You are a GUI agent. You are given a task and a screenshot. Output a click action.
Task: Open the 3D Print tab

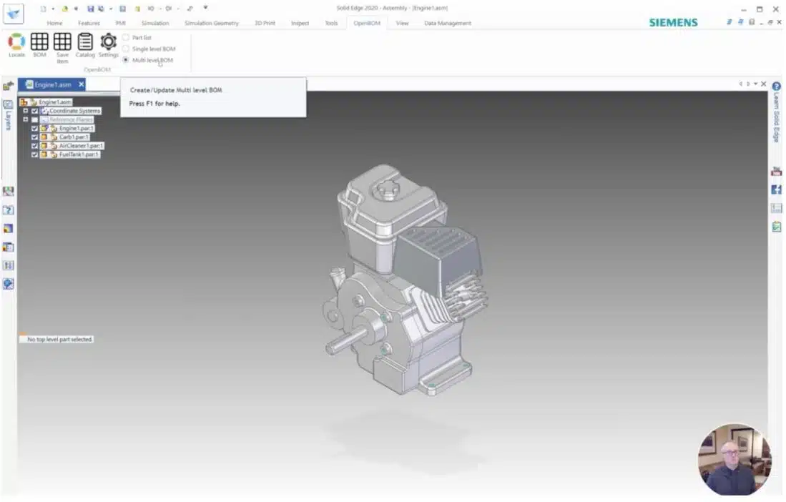265,23
